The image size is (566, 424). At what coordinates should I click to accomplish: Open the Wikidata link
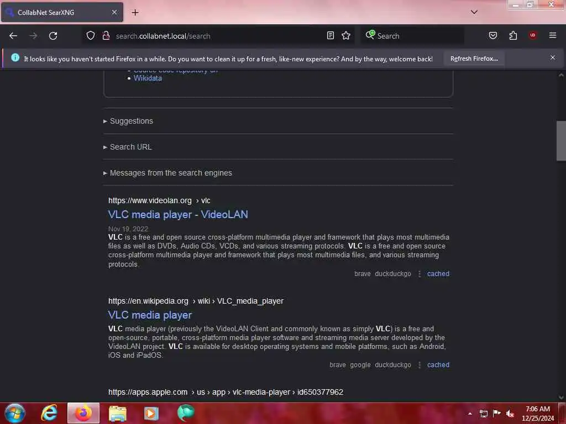(x=148, y=78)
